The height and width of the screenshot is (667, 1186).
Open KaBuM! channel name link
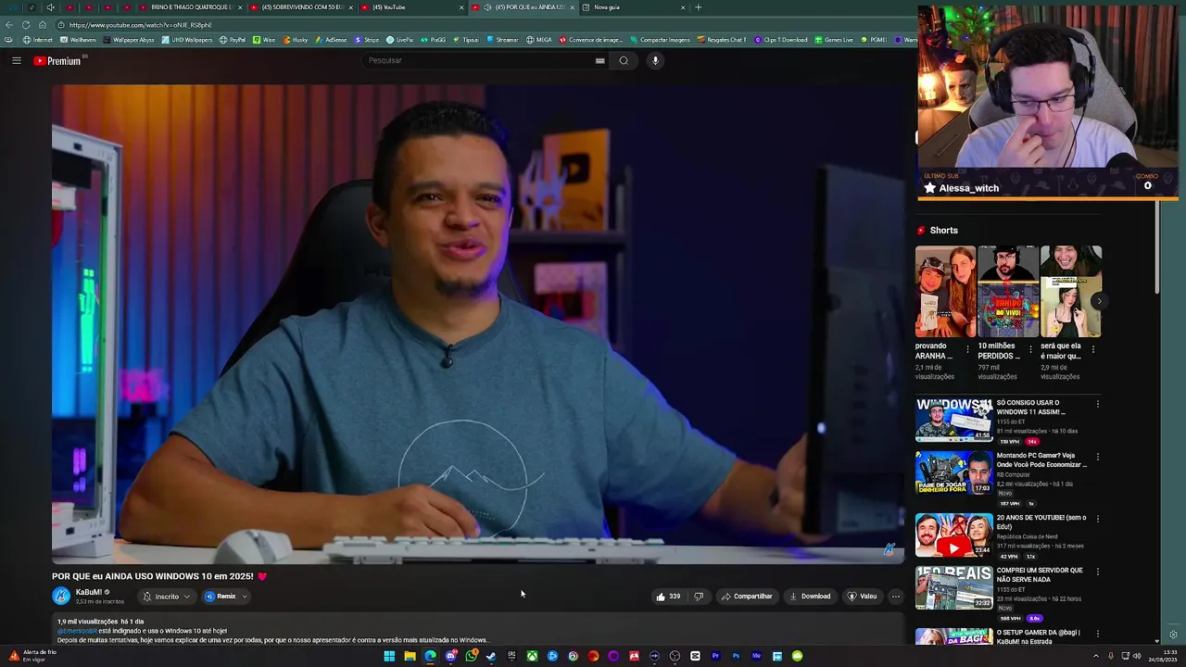[89, 592]
